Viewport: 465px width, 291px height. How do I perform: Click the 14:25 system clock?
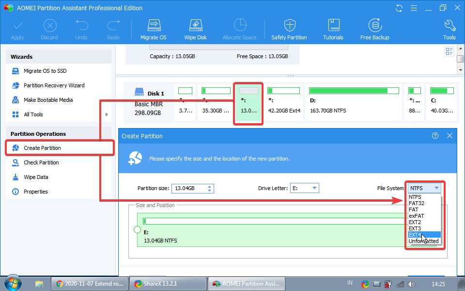pyautogui.click(x=438, y=284)
